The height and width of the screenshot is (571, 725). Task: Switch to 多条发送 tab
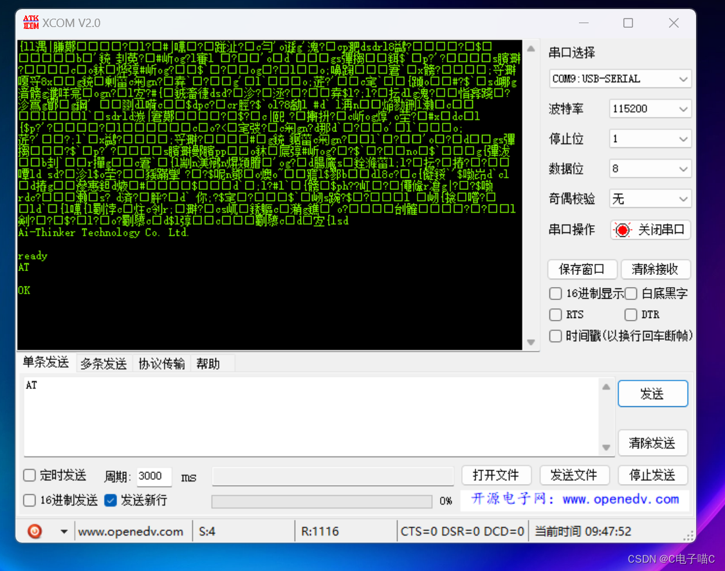[104, 362]
